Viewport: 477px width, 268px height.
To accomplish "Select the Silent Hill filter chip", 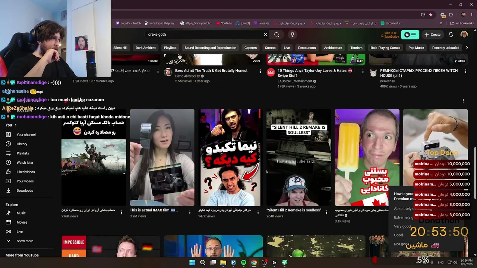I will pyautogui.click(x=120, y=48).
